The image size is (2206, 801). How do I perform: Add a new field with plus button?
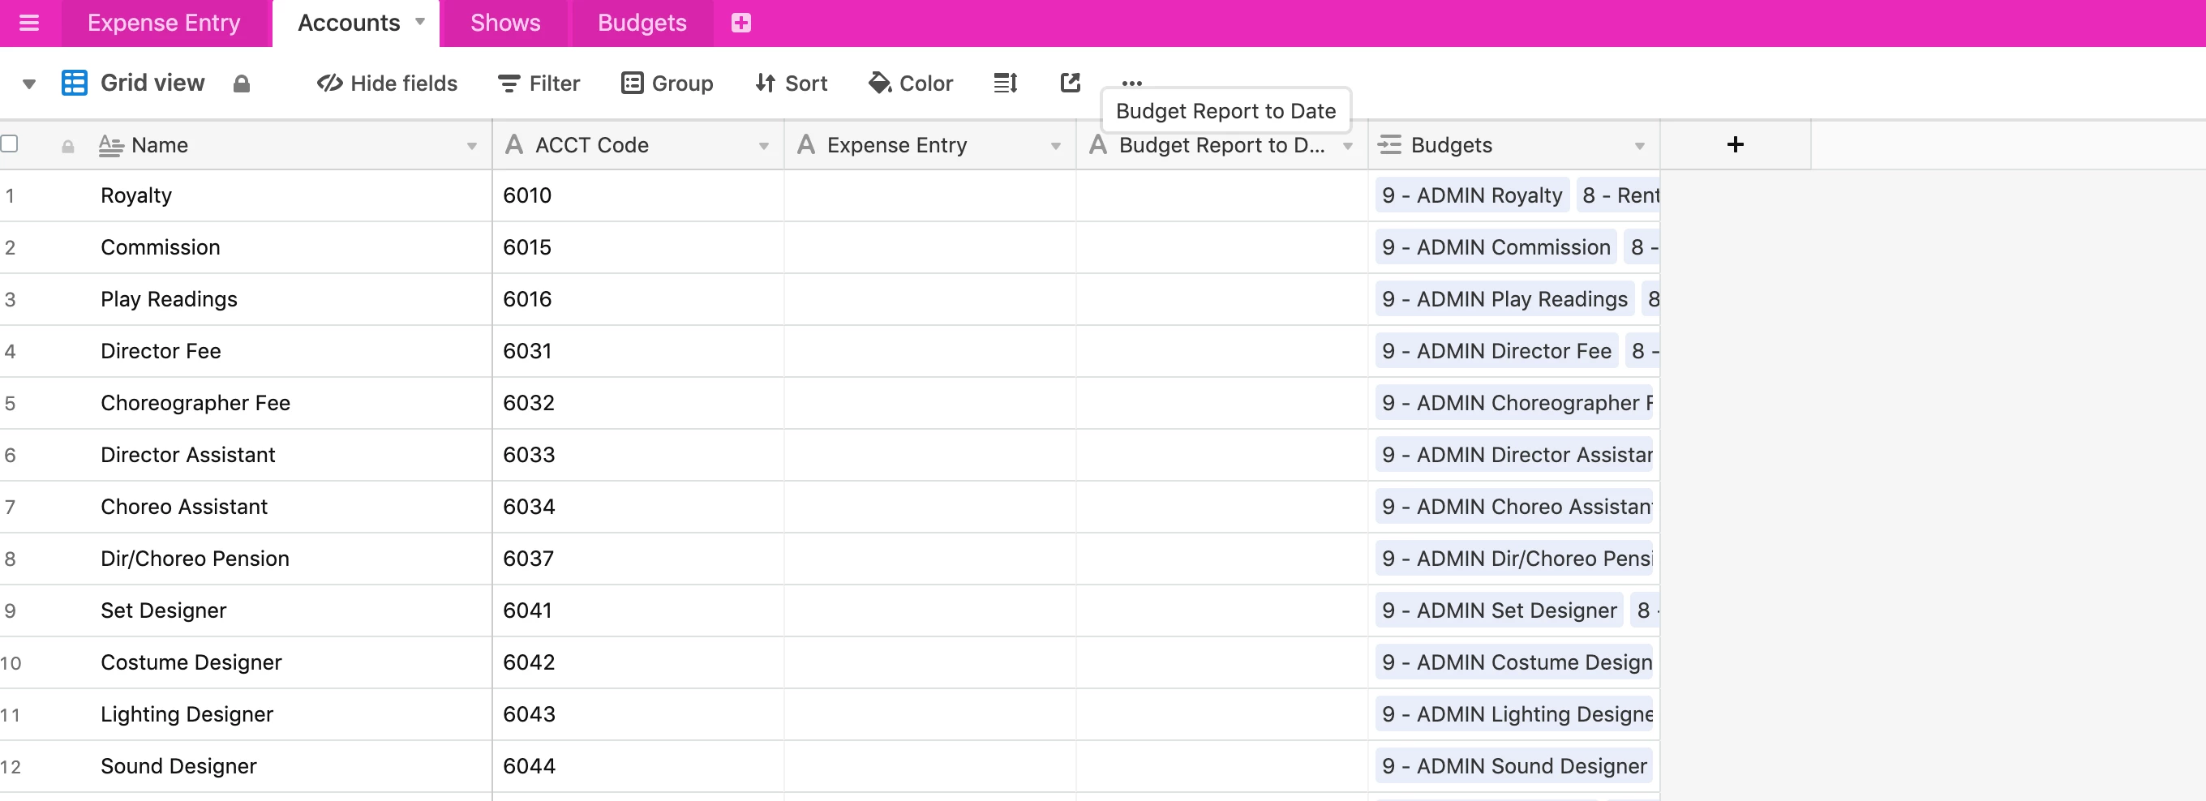click(x=1735, y=144)
